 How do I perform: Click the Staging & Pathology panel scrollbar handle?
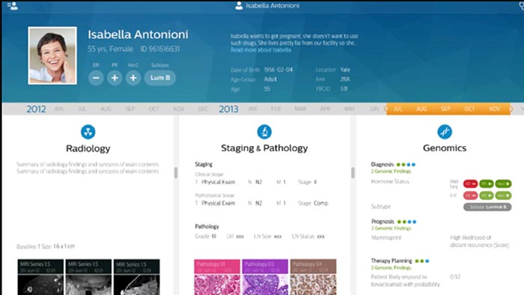coord(353,173)
